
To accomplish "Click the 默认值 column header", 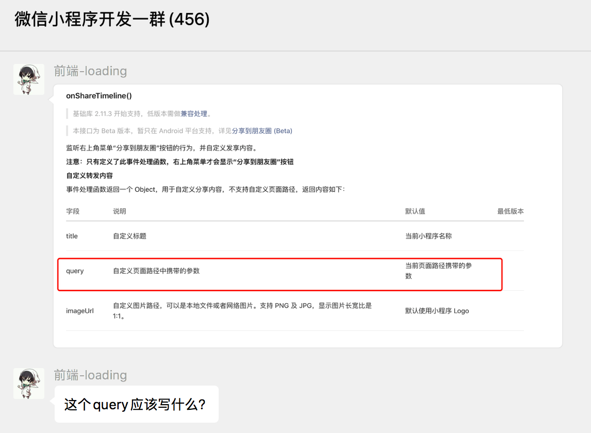I will 415,211.
